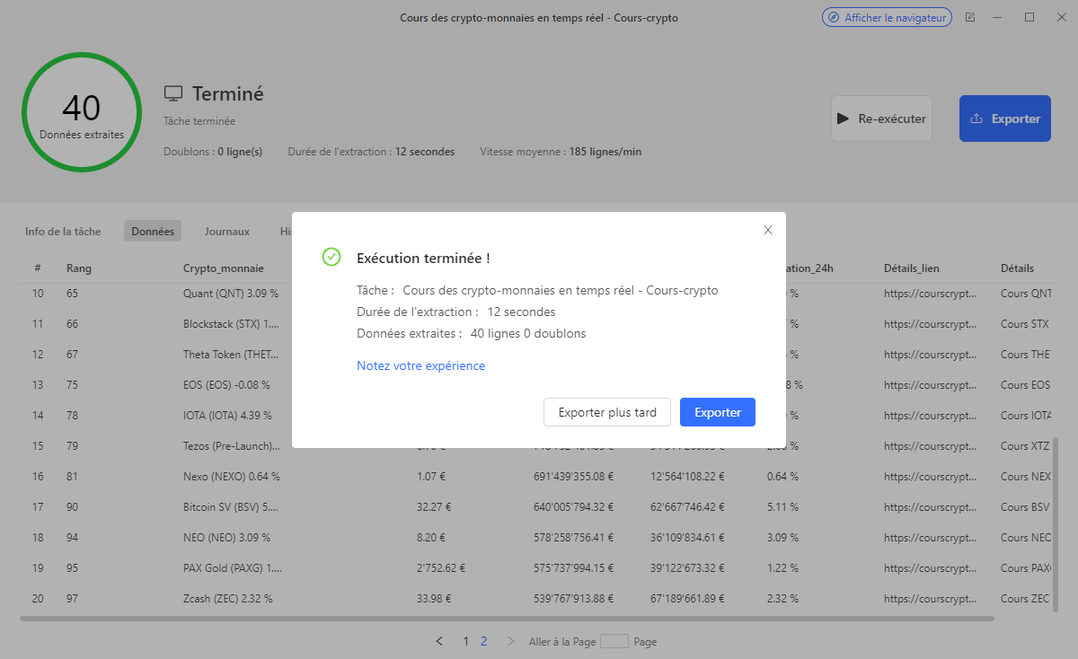Screen dimensions: 1078x659
Task: Click price 1.07 € in Nexo row
Action: click(431, 477)
